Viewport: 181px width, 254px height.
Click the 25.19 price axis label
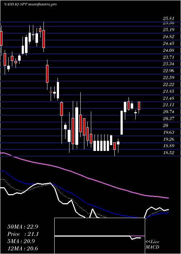[168, 30]
